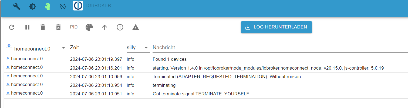408x108 pixels.
Task: Click the Zeit column header
Action: 75,48
